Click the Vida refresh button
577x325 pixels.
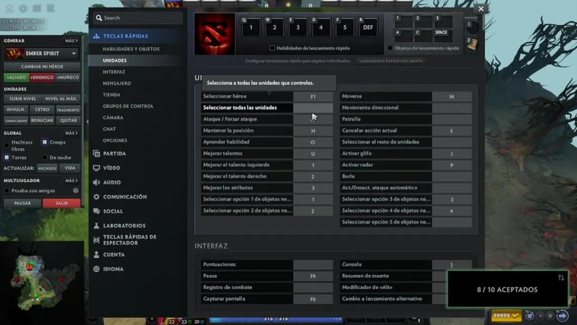70,168
